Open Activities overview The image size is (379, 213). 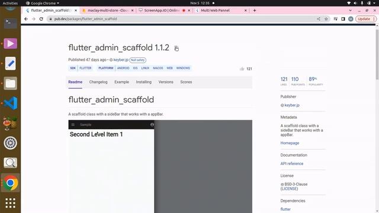[10, 3]
